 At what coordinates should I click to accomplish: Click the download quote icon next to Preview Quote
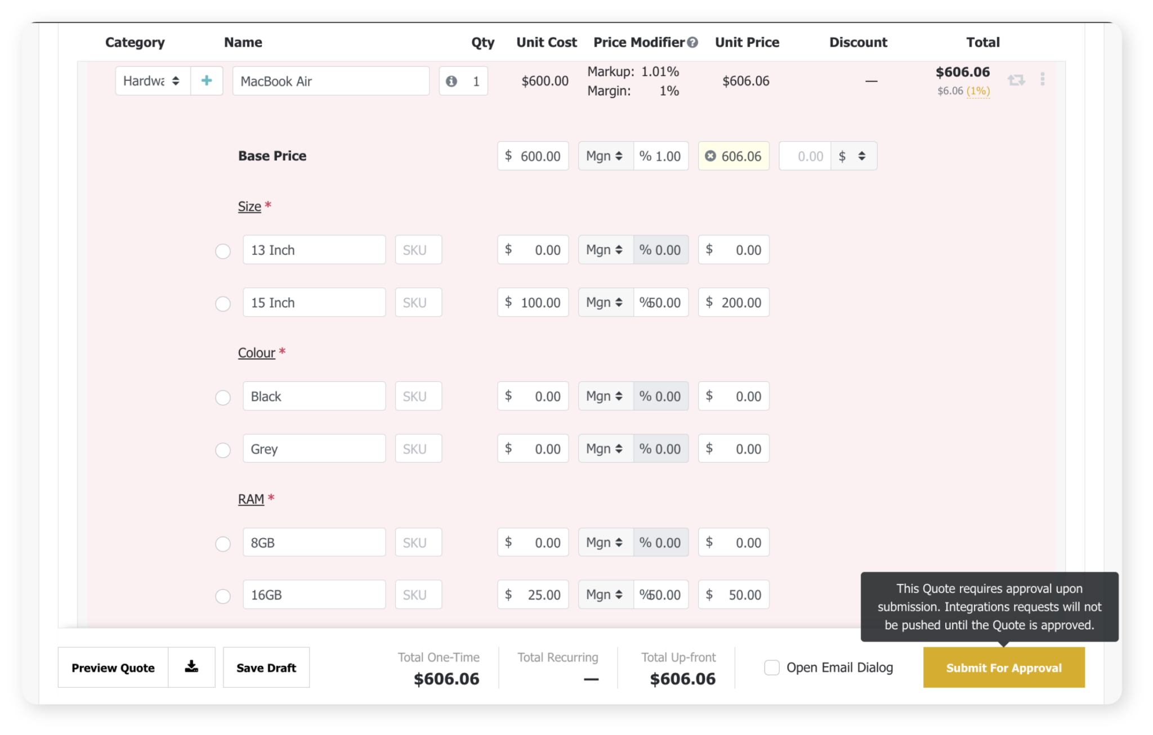click(191, 667)
